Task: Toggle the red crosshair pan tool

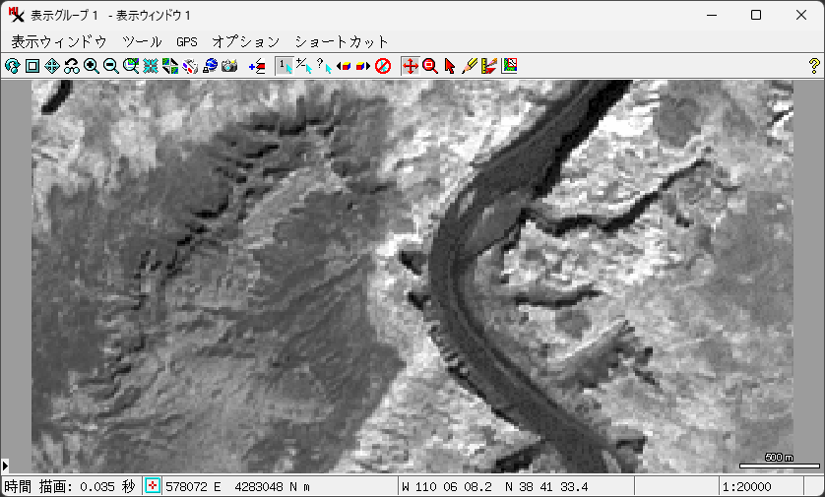Action: (411, 66)
